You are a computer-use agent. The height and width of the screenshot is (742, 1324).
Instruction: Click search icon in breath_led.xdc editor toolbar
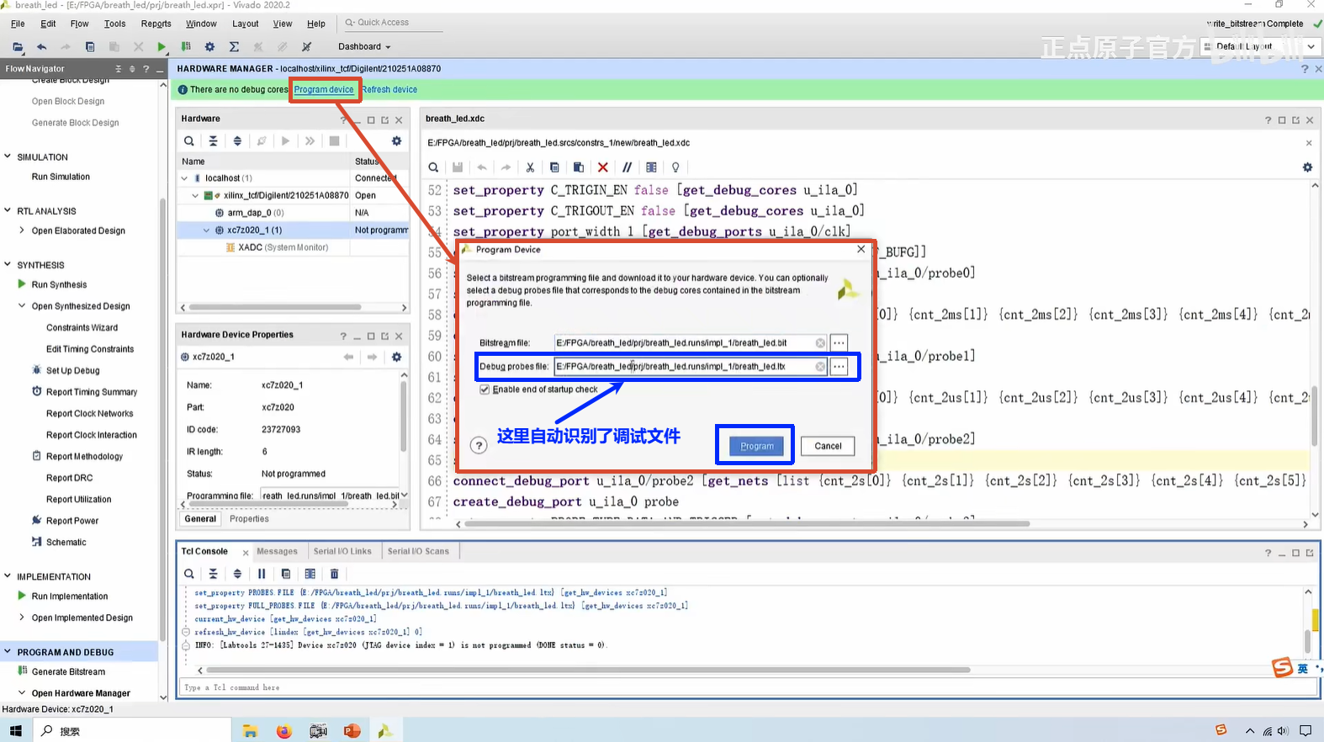point(433,167)
